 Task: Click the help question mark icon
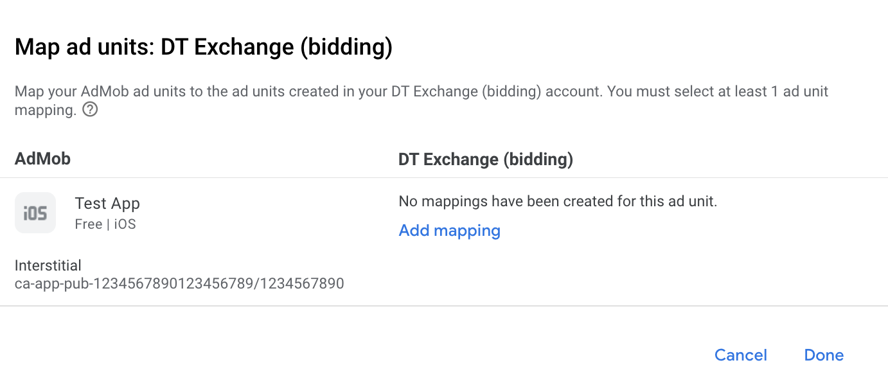click(x=91, y=110)
